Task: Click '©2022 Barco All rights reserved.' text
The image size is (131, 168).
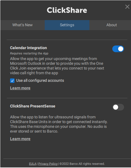Action: coord(82,164)
